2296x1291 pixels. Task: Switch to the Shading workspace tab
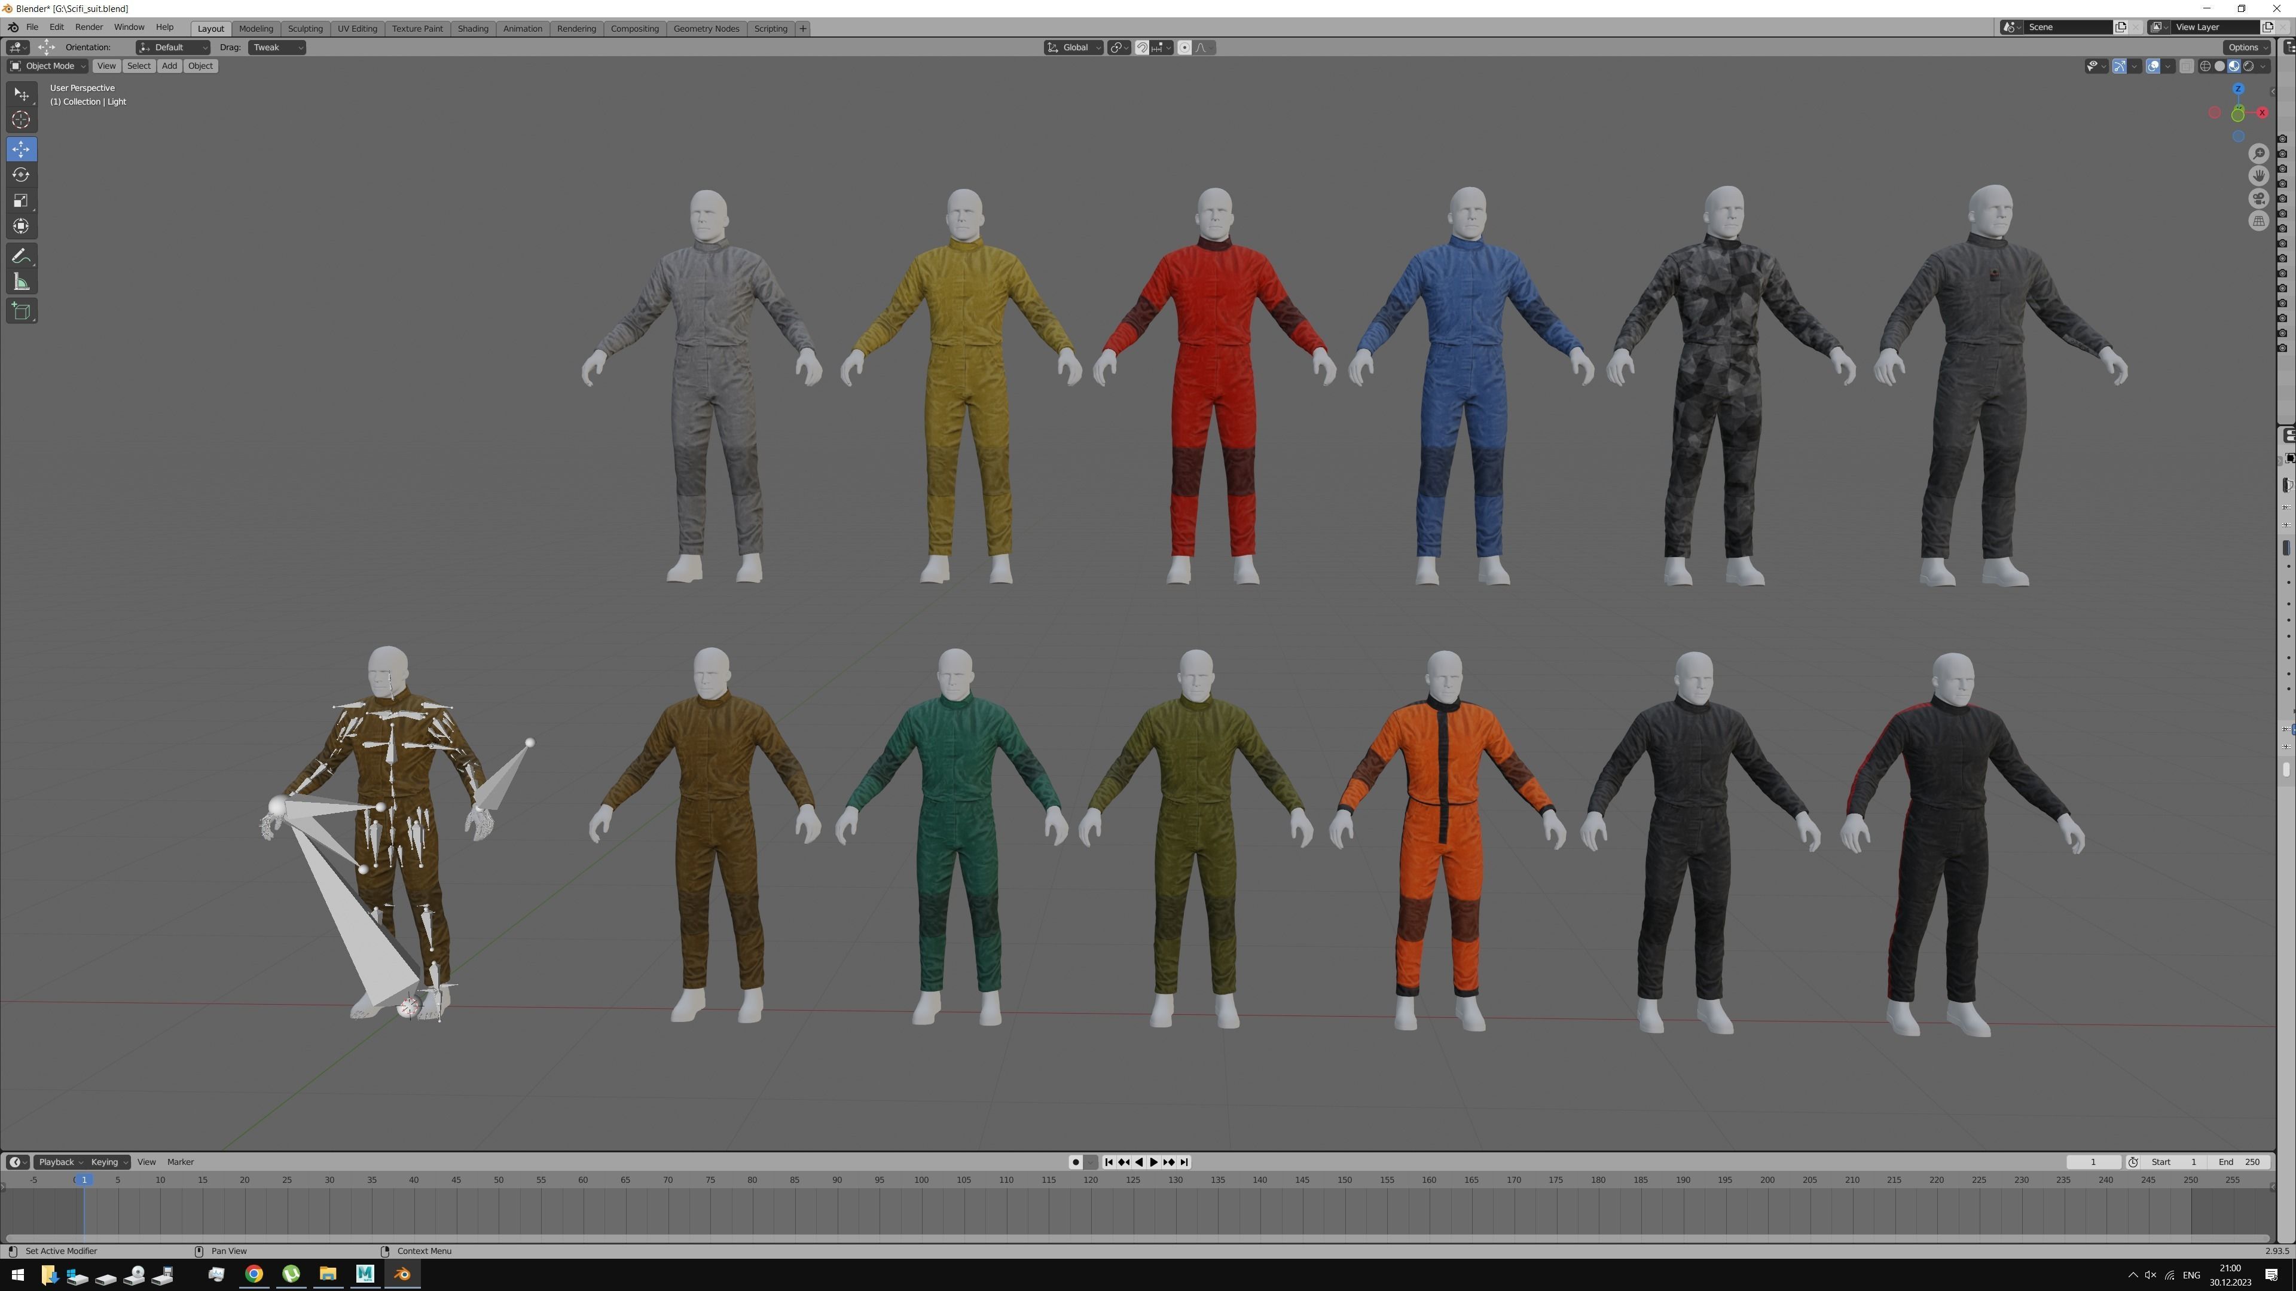[x=472, y=29]
